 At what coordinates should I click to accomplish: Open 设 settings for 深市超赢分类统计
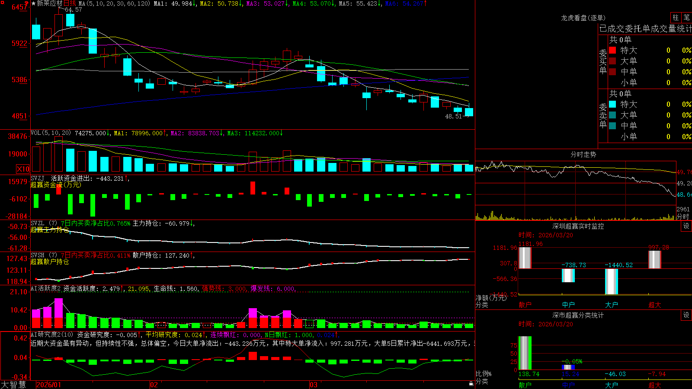pyautogui.click(x=686, y=315)
